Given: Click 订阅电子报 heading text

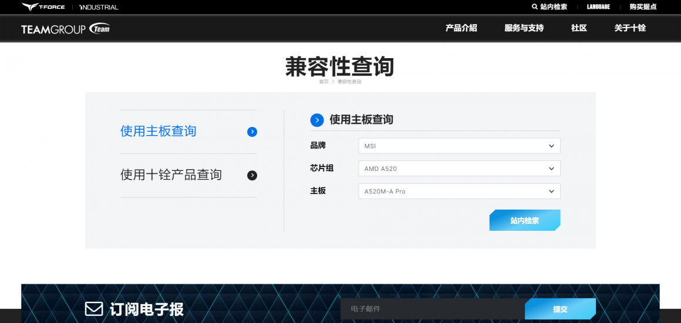Looking at the screenshot, I should point(147,309).
